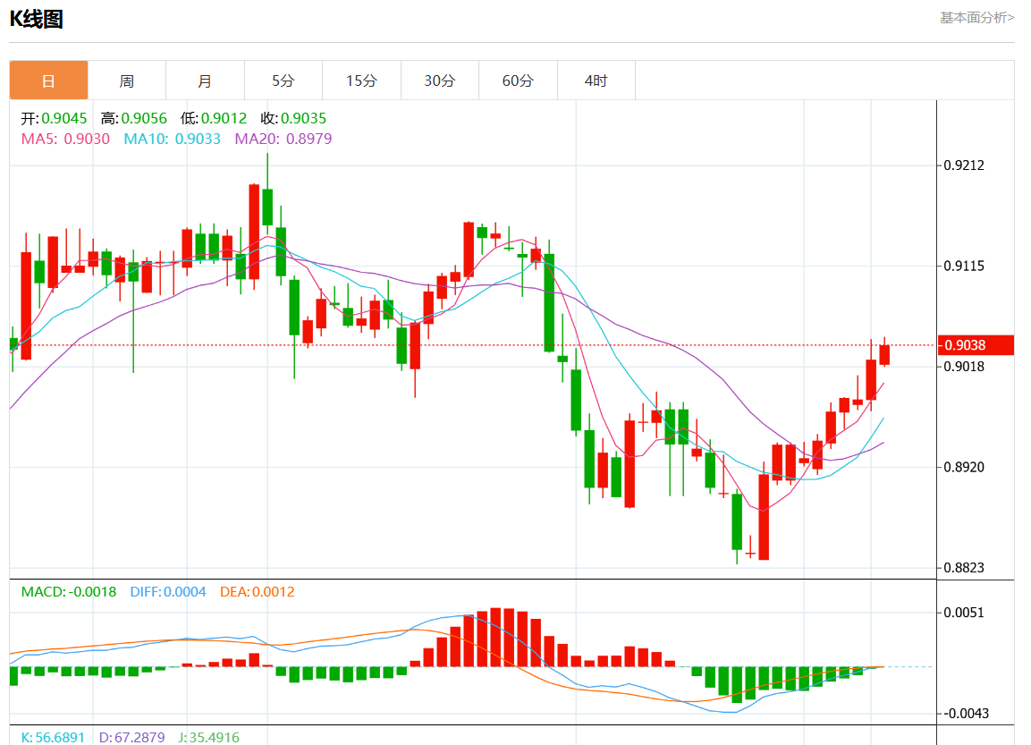The width and height of the screenshot is (1031, 745).
Task: Switch to the 周 weekly tab
Action: point(127,80)
